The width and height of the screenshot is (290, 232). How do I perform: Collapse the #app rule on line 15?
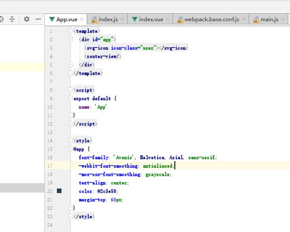click(x=70, y=149)
